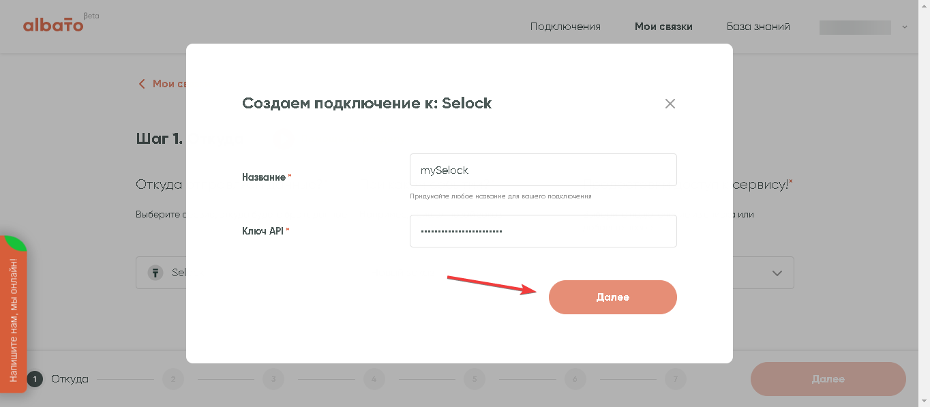Click the bottom wizard Далее button
Screen dimensions: 930x407
coord(828,379)
